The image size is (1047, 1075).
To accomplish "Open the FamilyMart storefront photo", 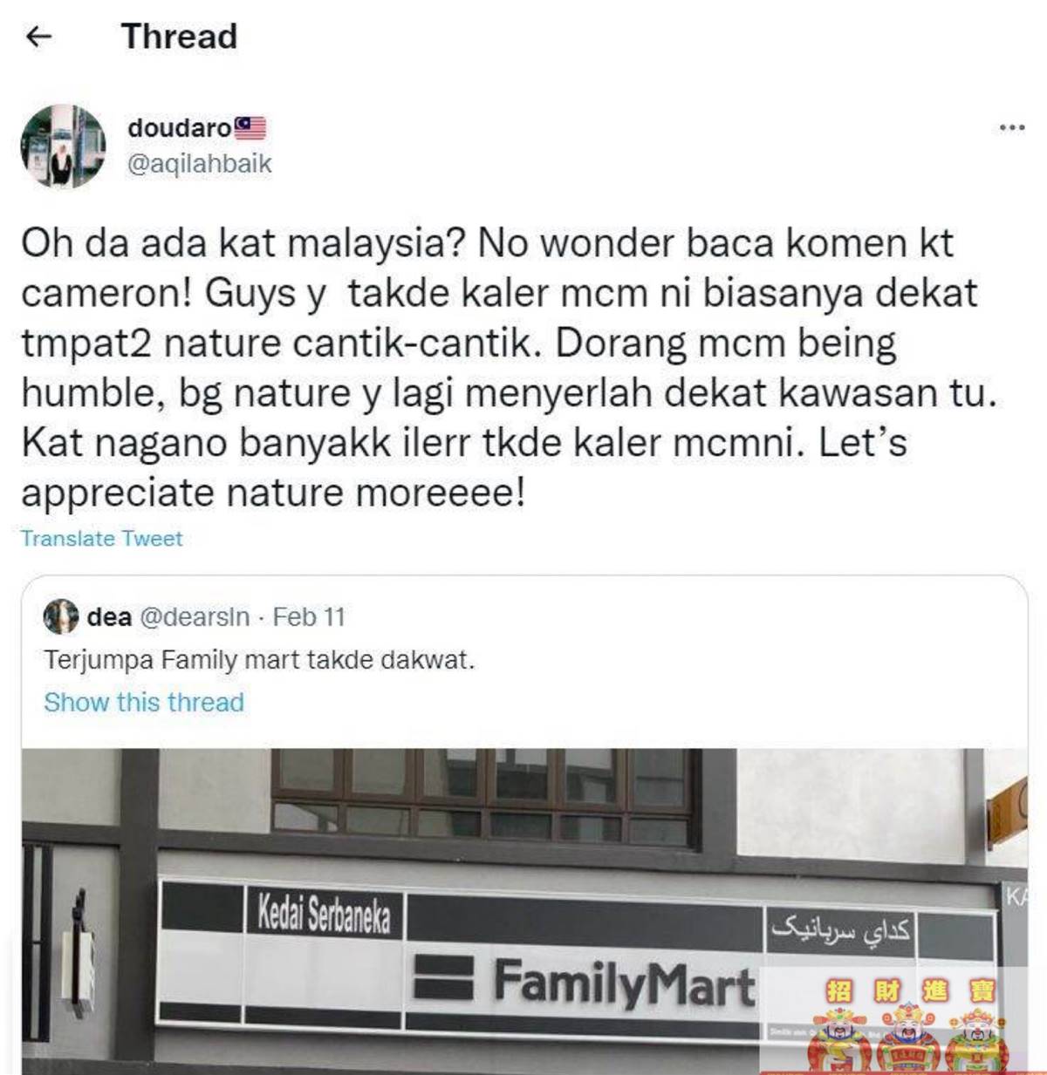I will 523,911.
